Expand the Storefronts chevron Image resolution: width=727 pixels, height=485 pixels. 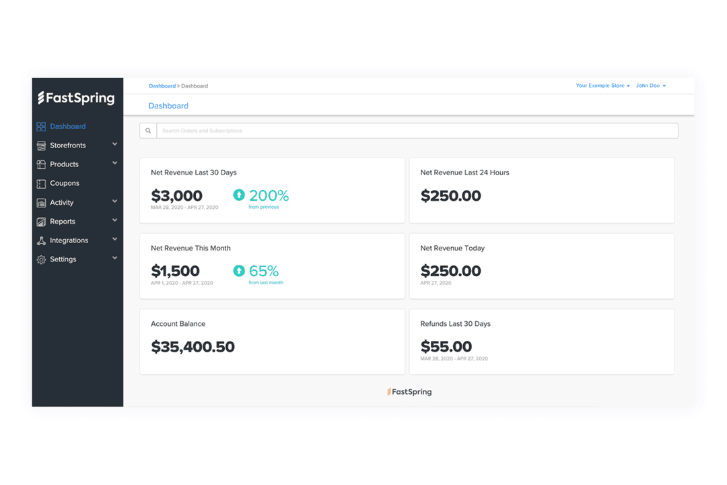114,144
